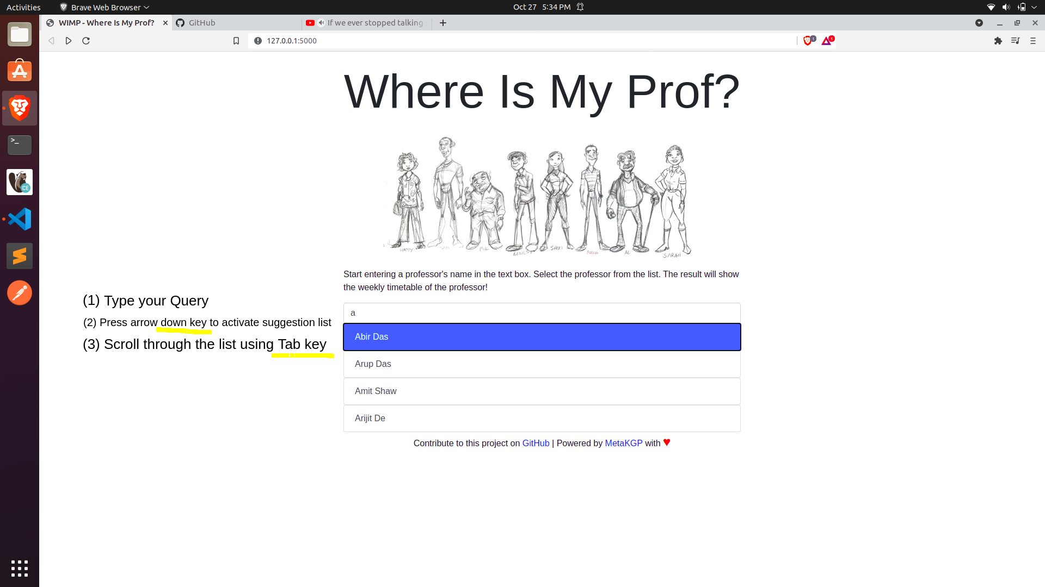Open the extensions puzzle icon
The height and width of the screenshot is (587, 1045).
(998, 41)
